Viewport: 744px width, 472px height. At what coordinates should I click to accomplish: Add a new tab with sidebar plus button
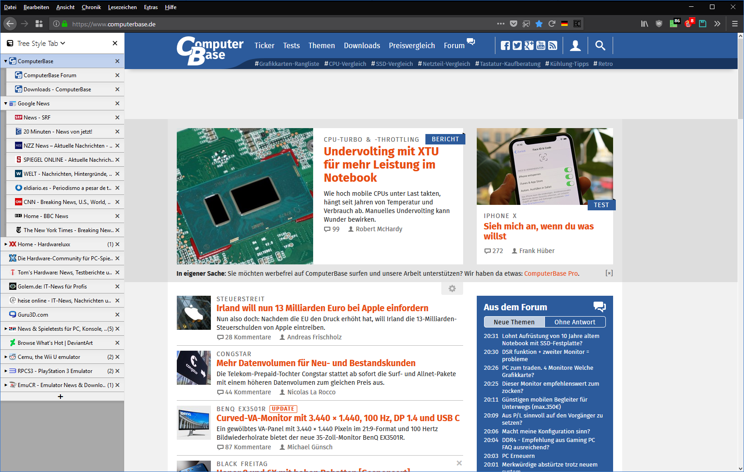click(x=60, y=397)
